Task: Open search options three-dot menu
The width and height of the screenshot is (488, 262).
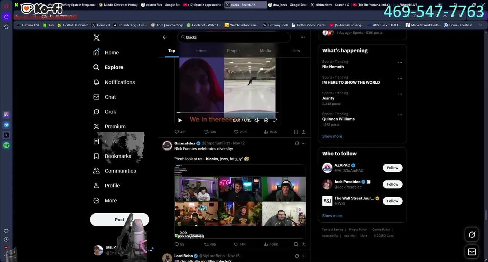Action: click(302, 37)
